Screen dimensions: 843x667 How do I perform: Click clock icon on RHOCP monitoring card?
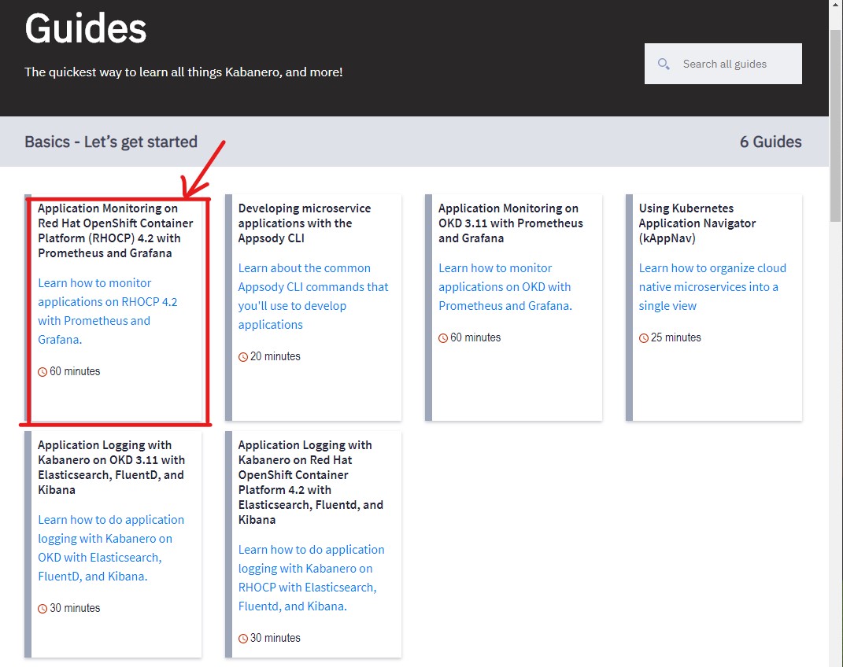tap(43, 371)
